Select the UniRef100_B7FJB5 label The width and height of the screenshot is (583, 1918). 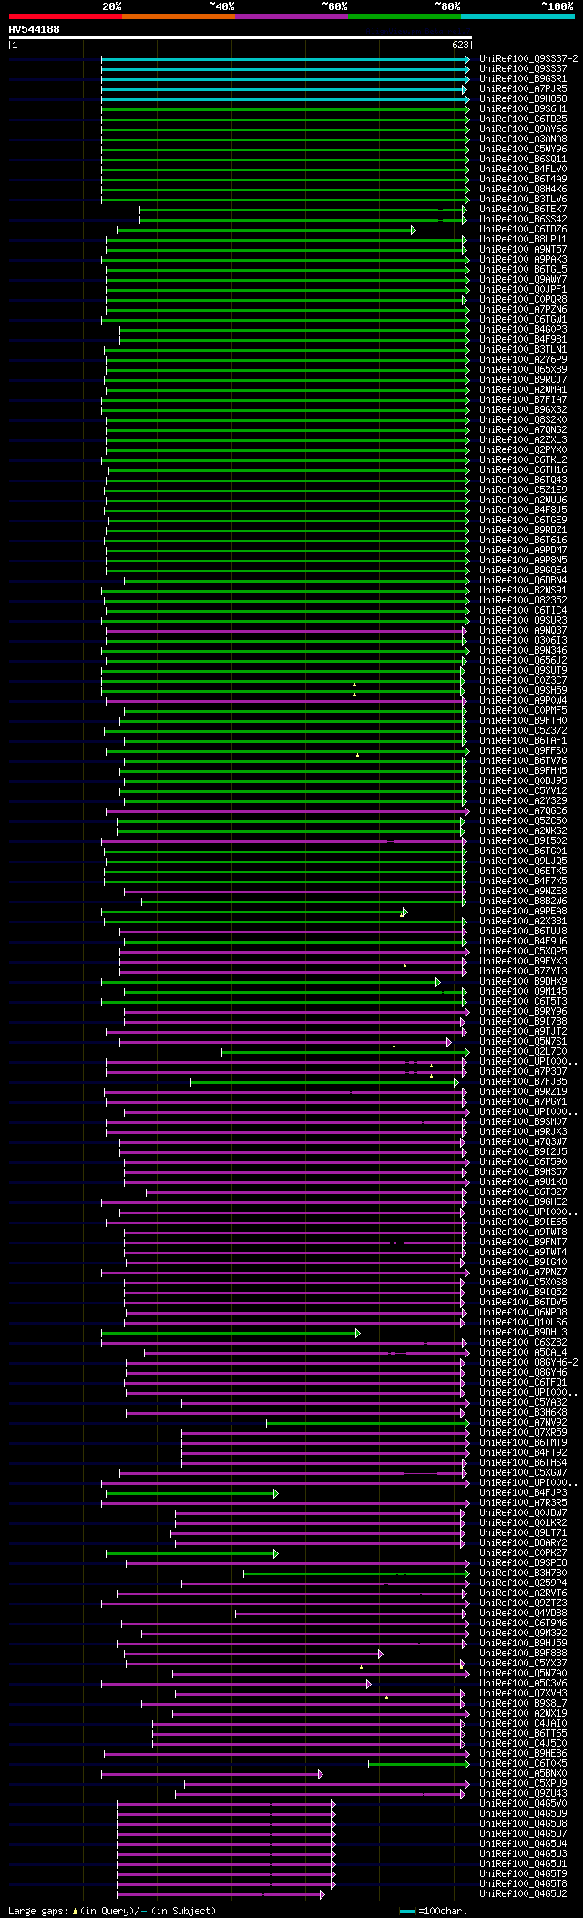click(x=523, y=1081)
